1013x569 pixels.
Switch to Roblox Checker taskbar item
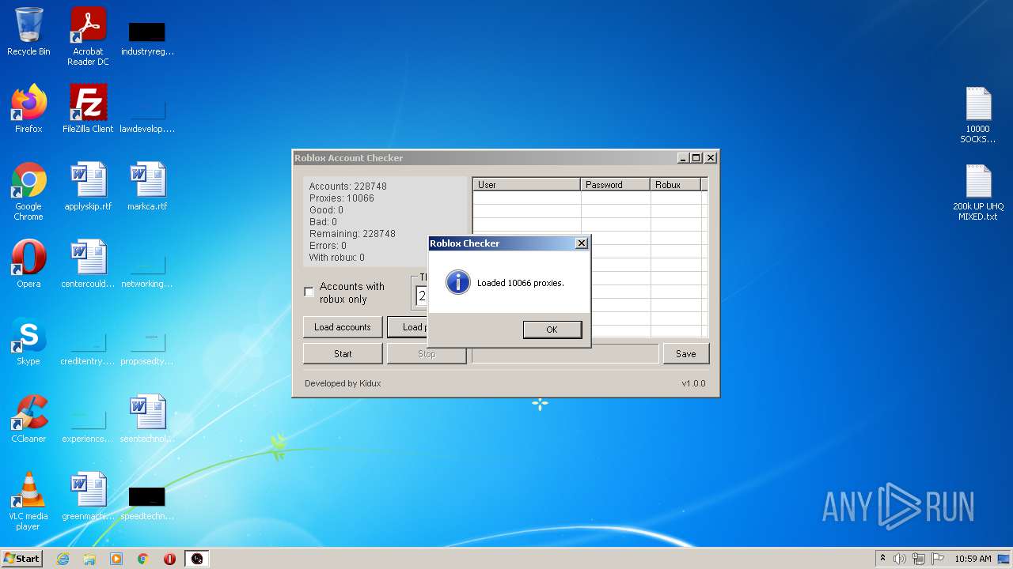[x=197, y=559]
